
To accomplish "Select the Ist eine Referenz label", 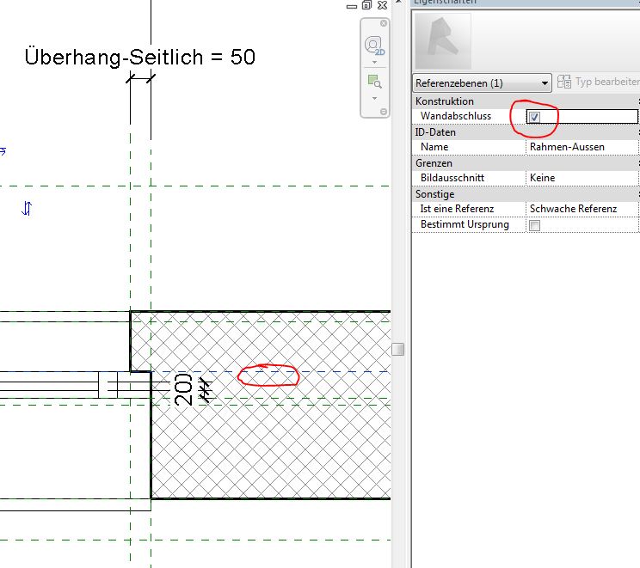I will point(457,209).
